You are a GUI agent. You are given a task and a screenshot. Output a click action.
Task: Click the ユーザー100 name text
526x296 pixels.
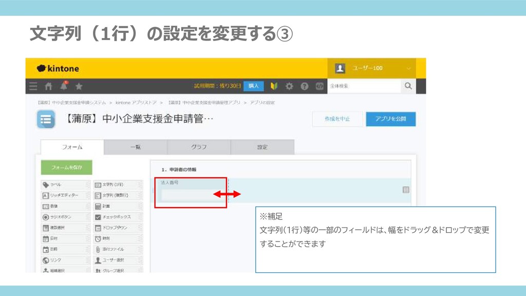pyautogui.click(x=367, y=68)
